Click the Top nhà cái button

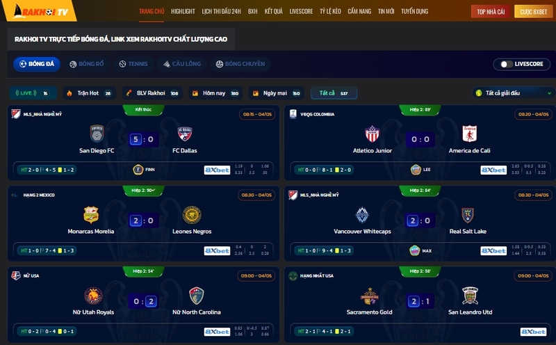coord(491,12)
